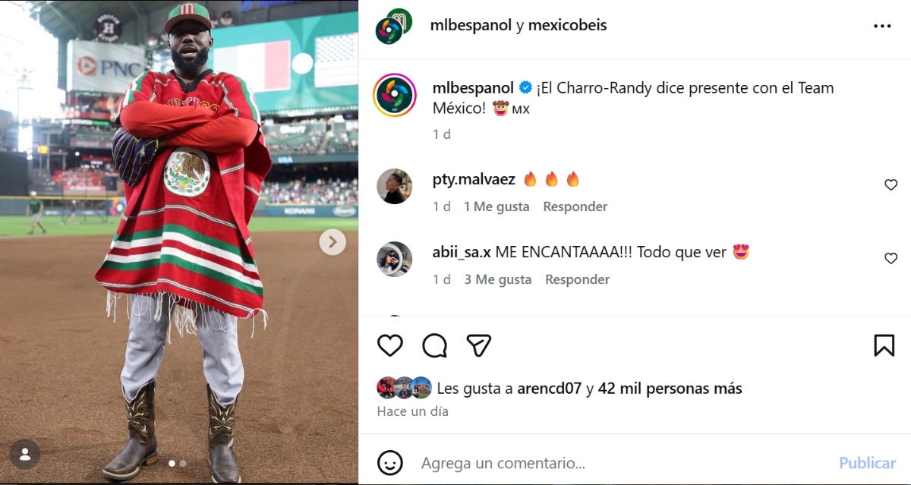
Task: View 3 Me gusta on abii_sa.x comment
Action: tap(498, 279)
